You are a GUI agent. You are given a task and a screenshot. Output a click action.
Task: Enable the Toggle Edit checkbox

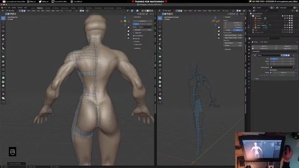134,33
